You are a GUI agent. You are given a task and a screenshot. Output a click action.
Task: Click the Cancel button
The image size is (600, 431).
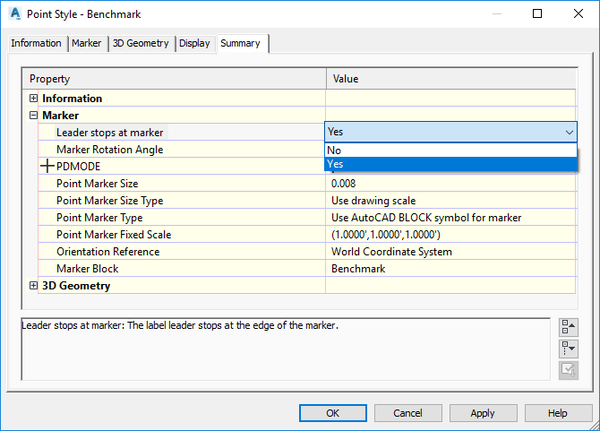[x=407, y=413]
